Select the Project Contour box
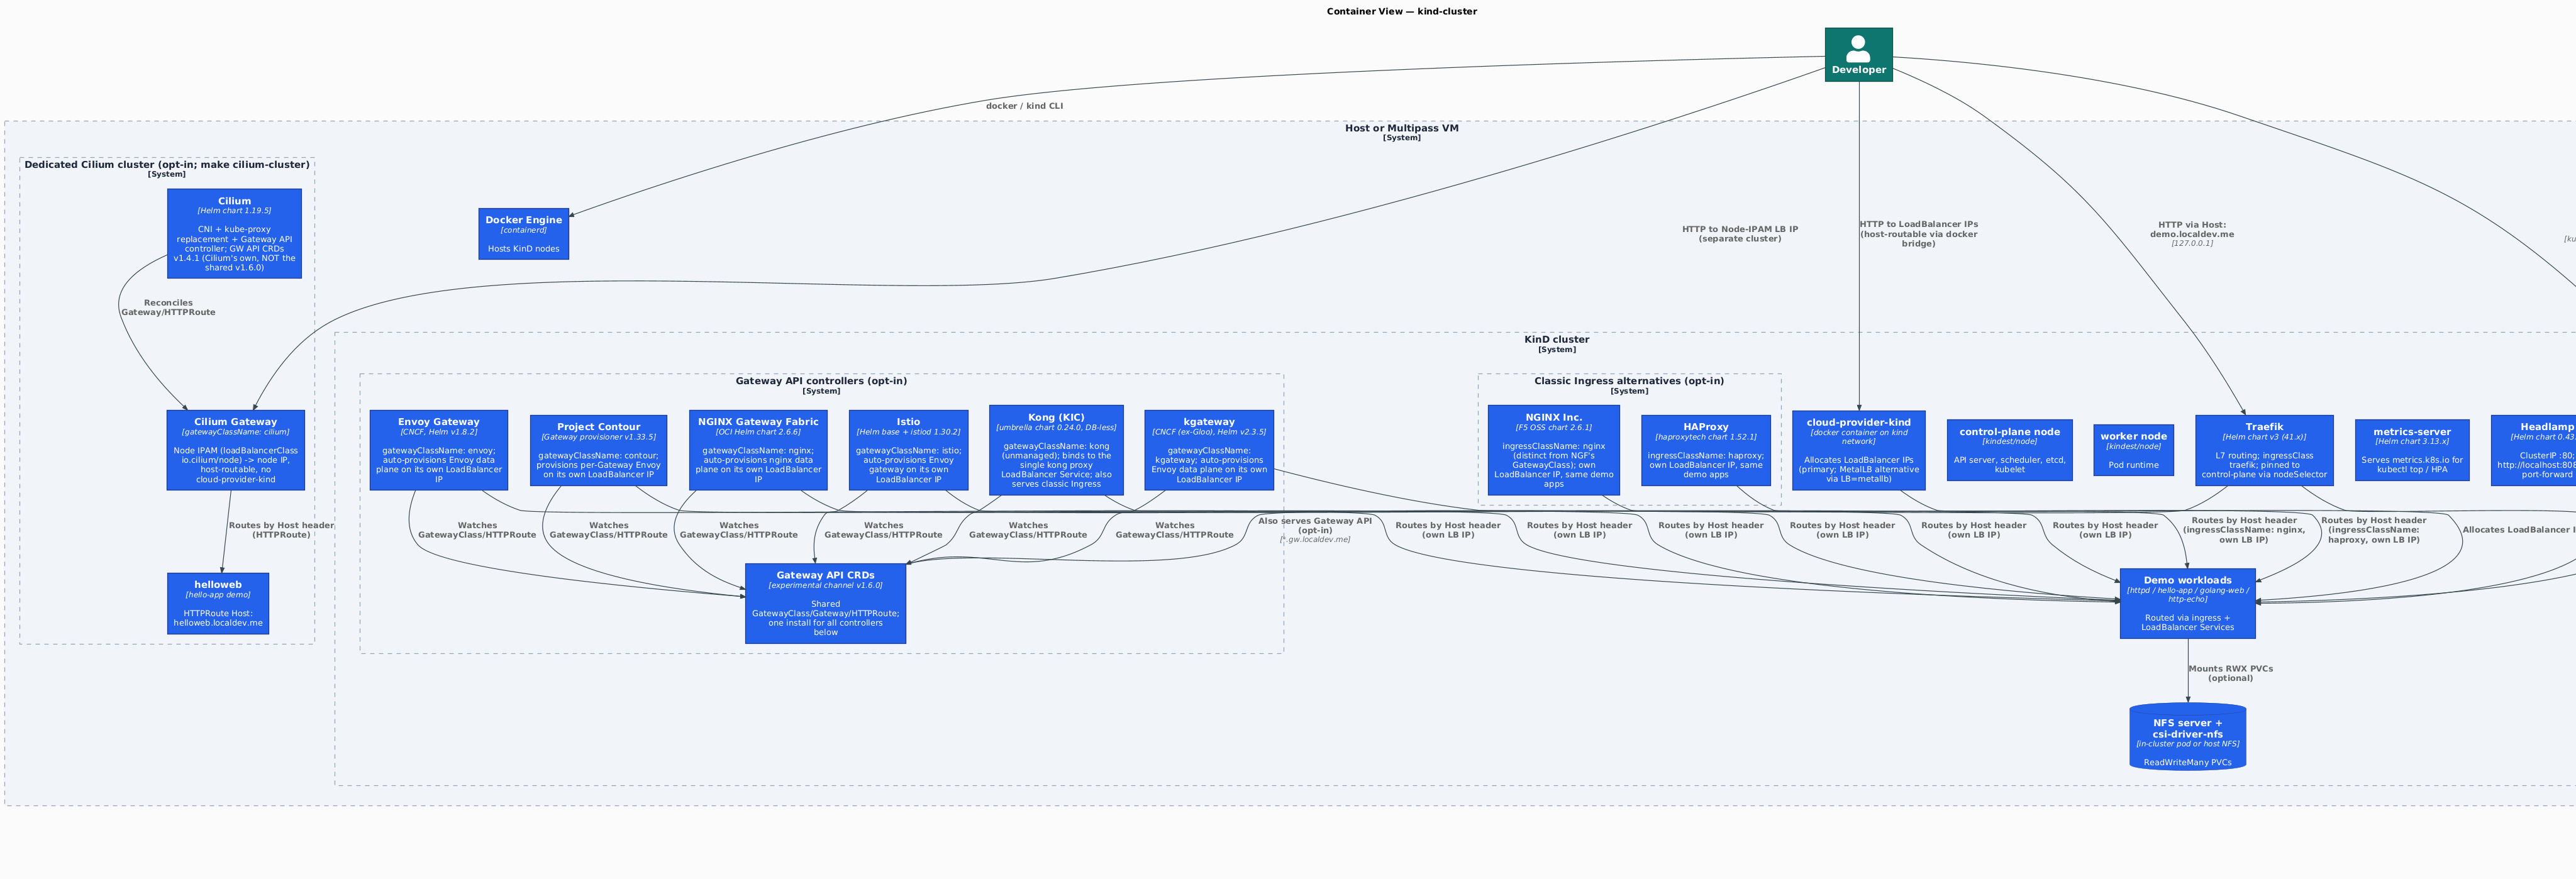Viewport: 2576px width, 879px height. point(599,450)
